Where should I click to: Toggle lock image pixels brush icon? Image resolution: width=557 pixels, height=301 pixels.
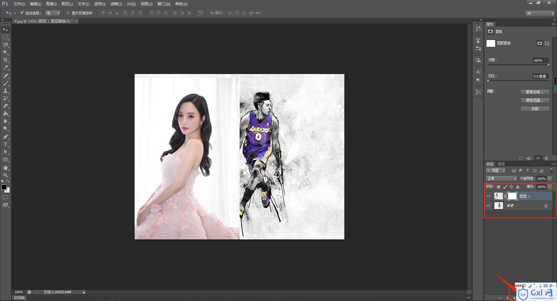pos(505,187)
